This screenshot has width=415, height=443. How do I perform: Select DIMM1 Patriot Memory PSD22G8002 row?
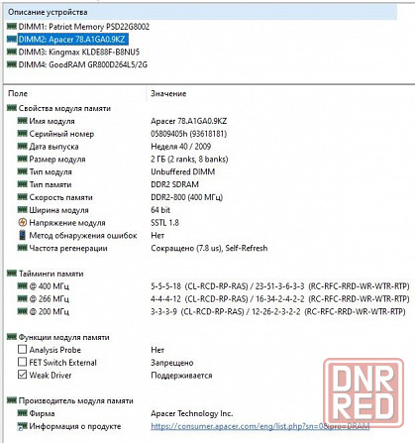pos(78,27)
